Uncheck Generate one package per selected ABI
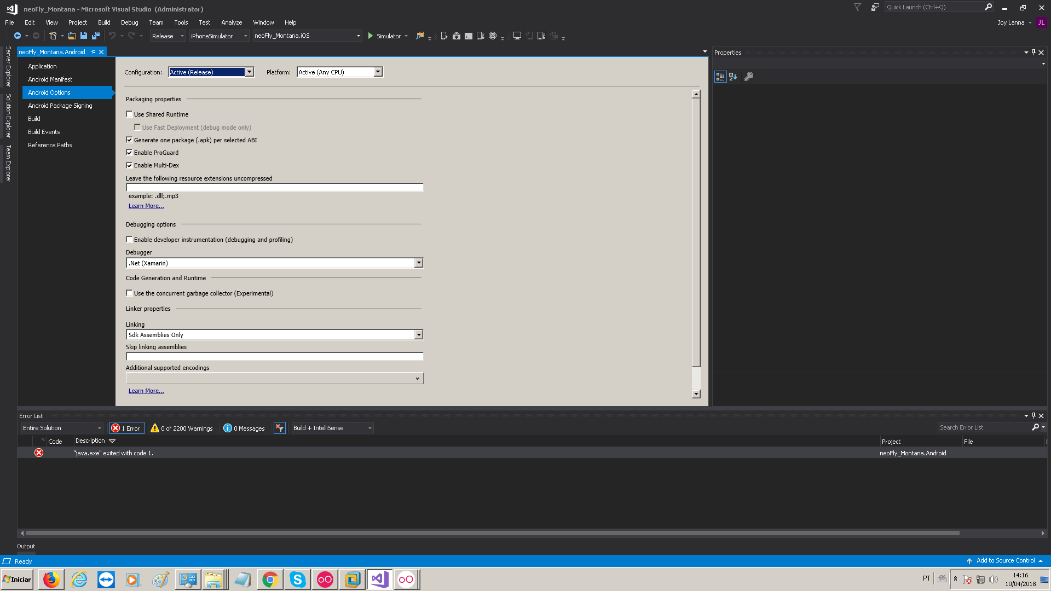The image size is (1051, 591). 129,140
